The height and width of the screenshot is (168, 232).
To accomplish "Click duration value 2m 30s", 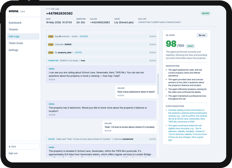I will pos(81,22).
